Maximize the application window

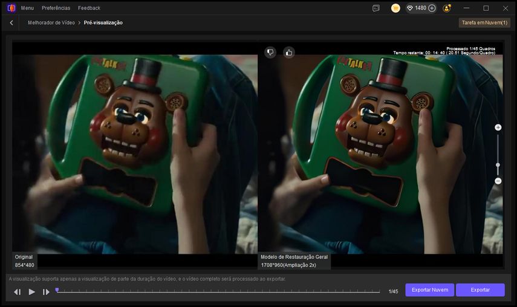pyautogui.click(x=486, y=8)
